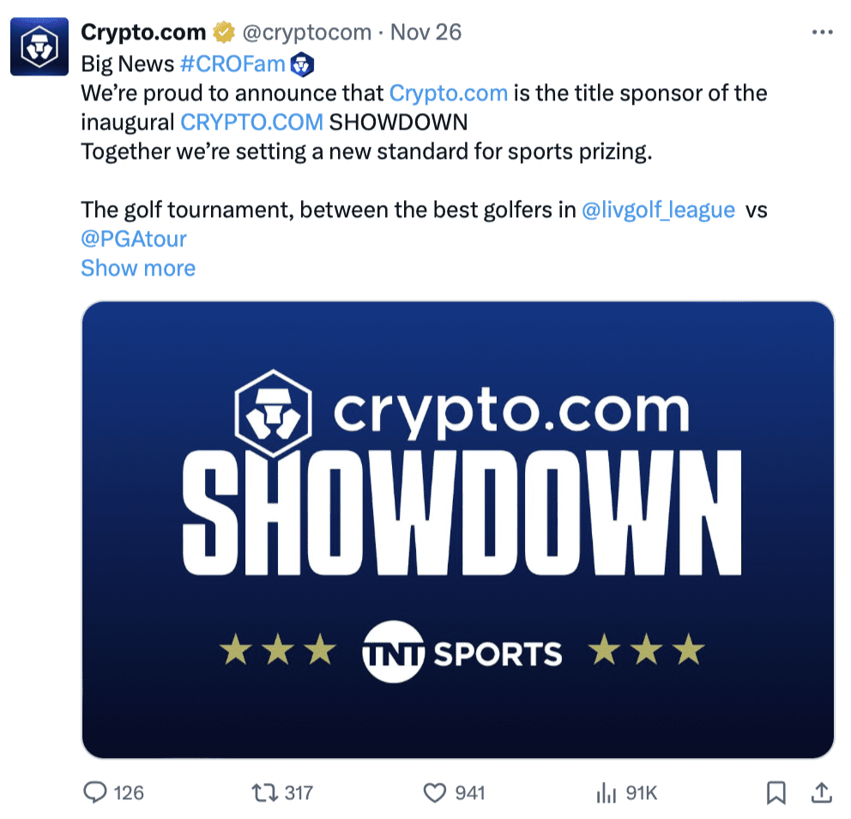Click the Nov 26 timestamp
The width and height of the screenshot is (851, 819).
tap(426, 32)
